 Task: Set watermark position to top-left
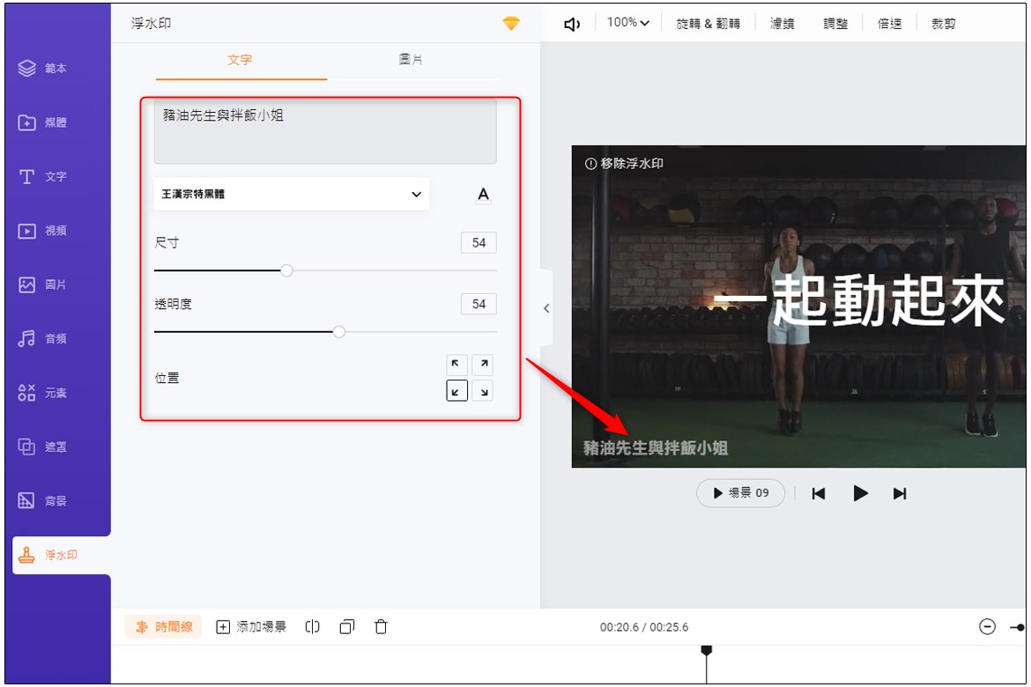[x=456, y=365]
